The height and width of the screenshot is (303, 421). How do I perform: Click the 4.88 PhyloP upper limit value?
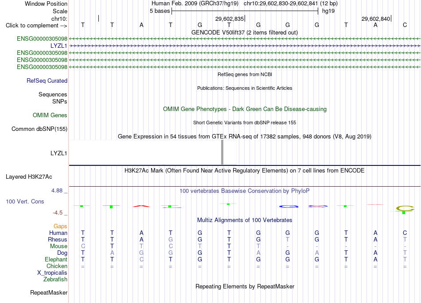click(57, 191)
